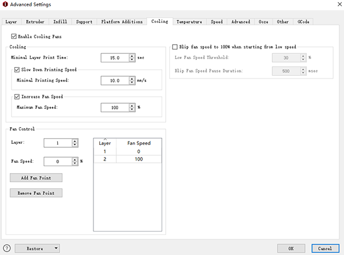Open the GCode tab
Viewport: 344px width, 255px height.
click(303, 22)
